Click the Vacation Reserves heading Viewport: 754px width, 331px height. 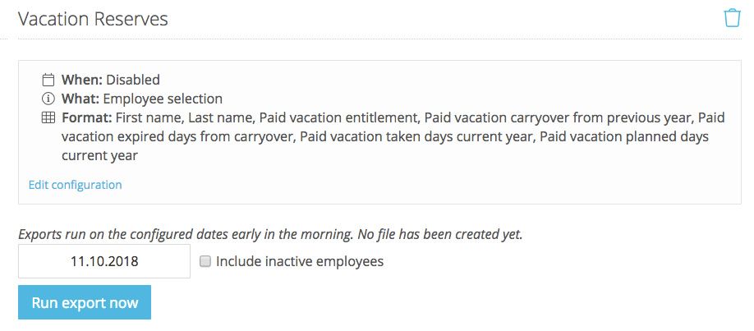point(93,19)
